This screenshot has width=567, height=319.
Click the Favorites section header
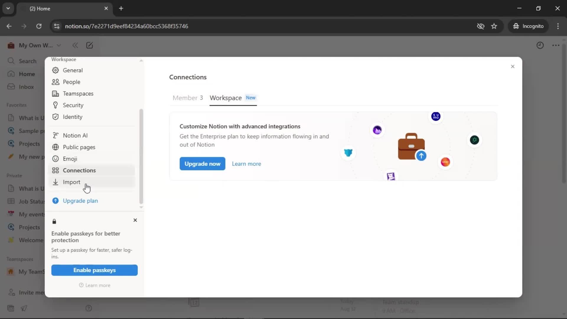coord(17,105)
